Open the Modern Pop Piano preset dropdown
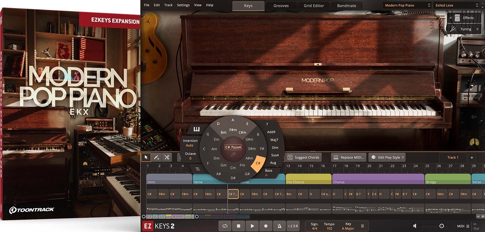The image size is (485, 232). coord(407,5)
